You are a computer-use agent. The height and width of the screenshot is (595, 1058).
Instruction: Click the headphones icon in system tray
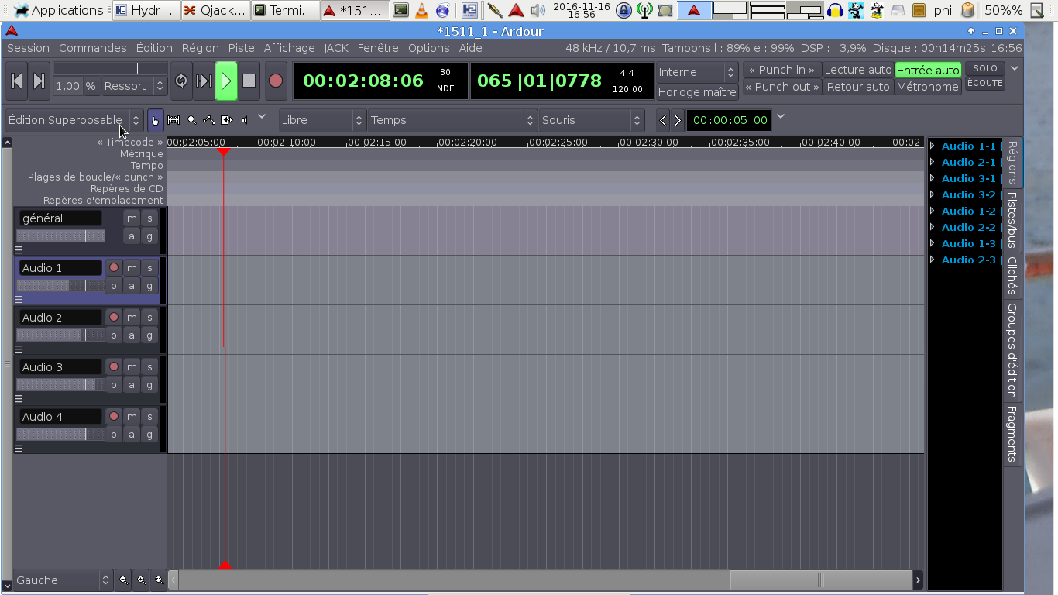click(835, 10)
